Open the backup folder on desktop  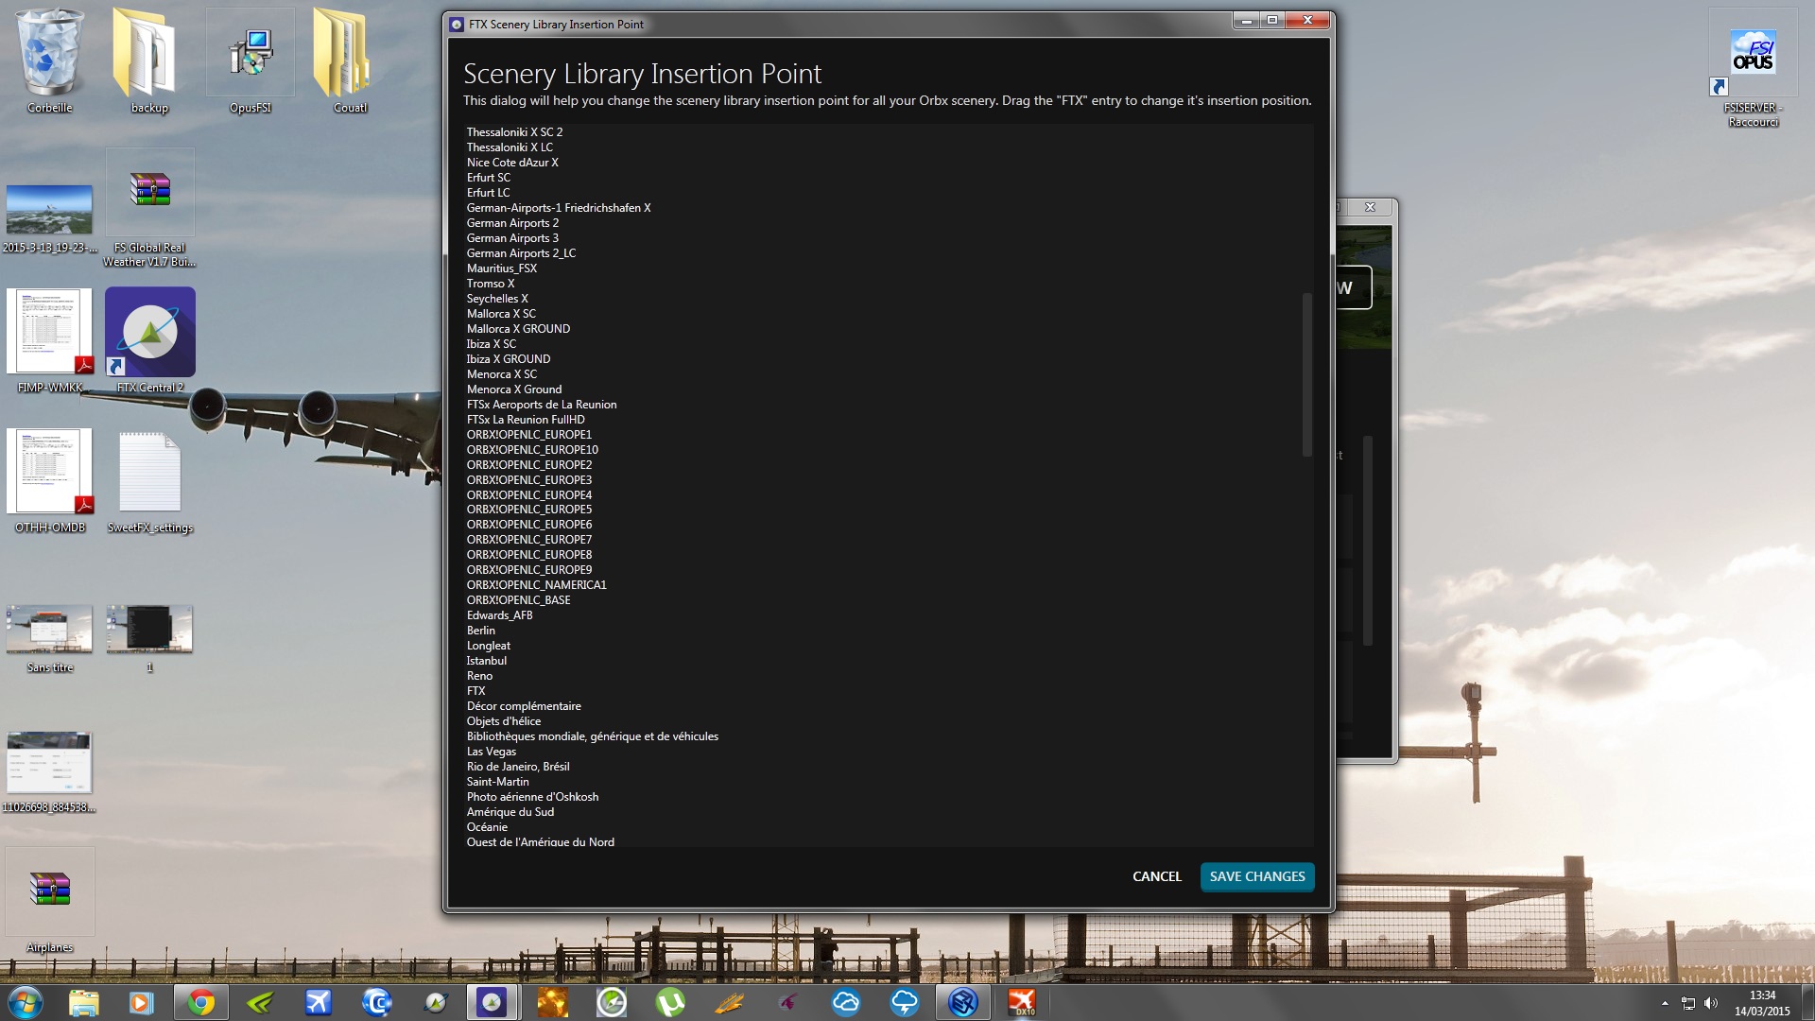tap(148, 61)
